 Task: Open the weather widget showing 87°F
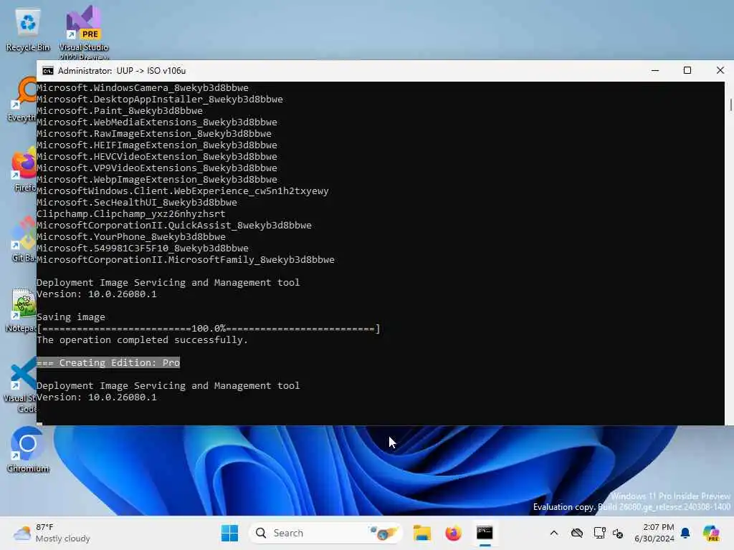(x=52, y=533)
